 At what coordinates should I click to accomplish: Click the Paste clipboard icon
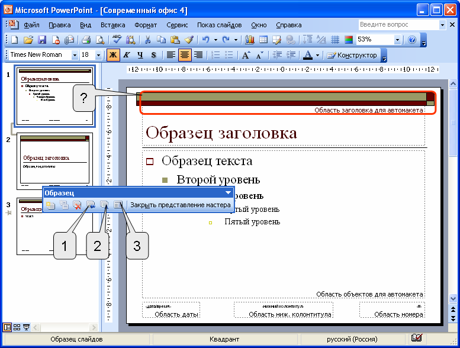pyautogui.click(x=175, y=40)
